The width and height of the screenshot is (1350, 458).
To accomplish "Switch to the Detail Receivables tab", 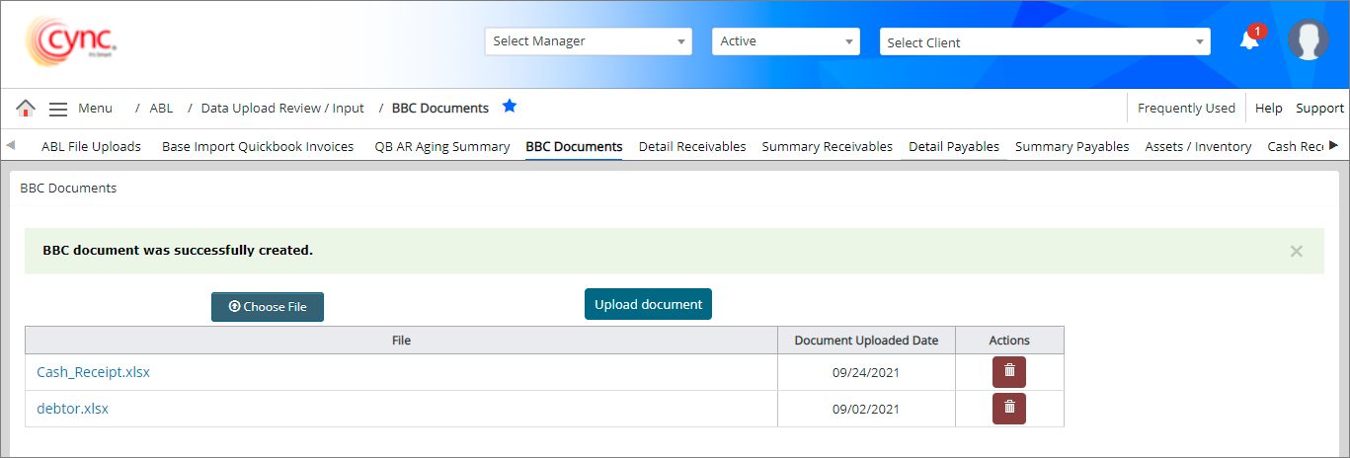I will coord(691,147).
